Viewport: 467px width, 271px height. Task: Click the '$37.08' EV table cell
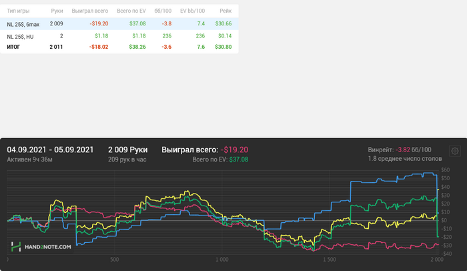click(x=137, y=23)
